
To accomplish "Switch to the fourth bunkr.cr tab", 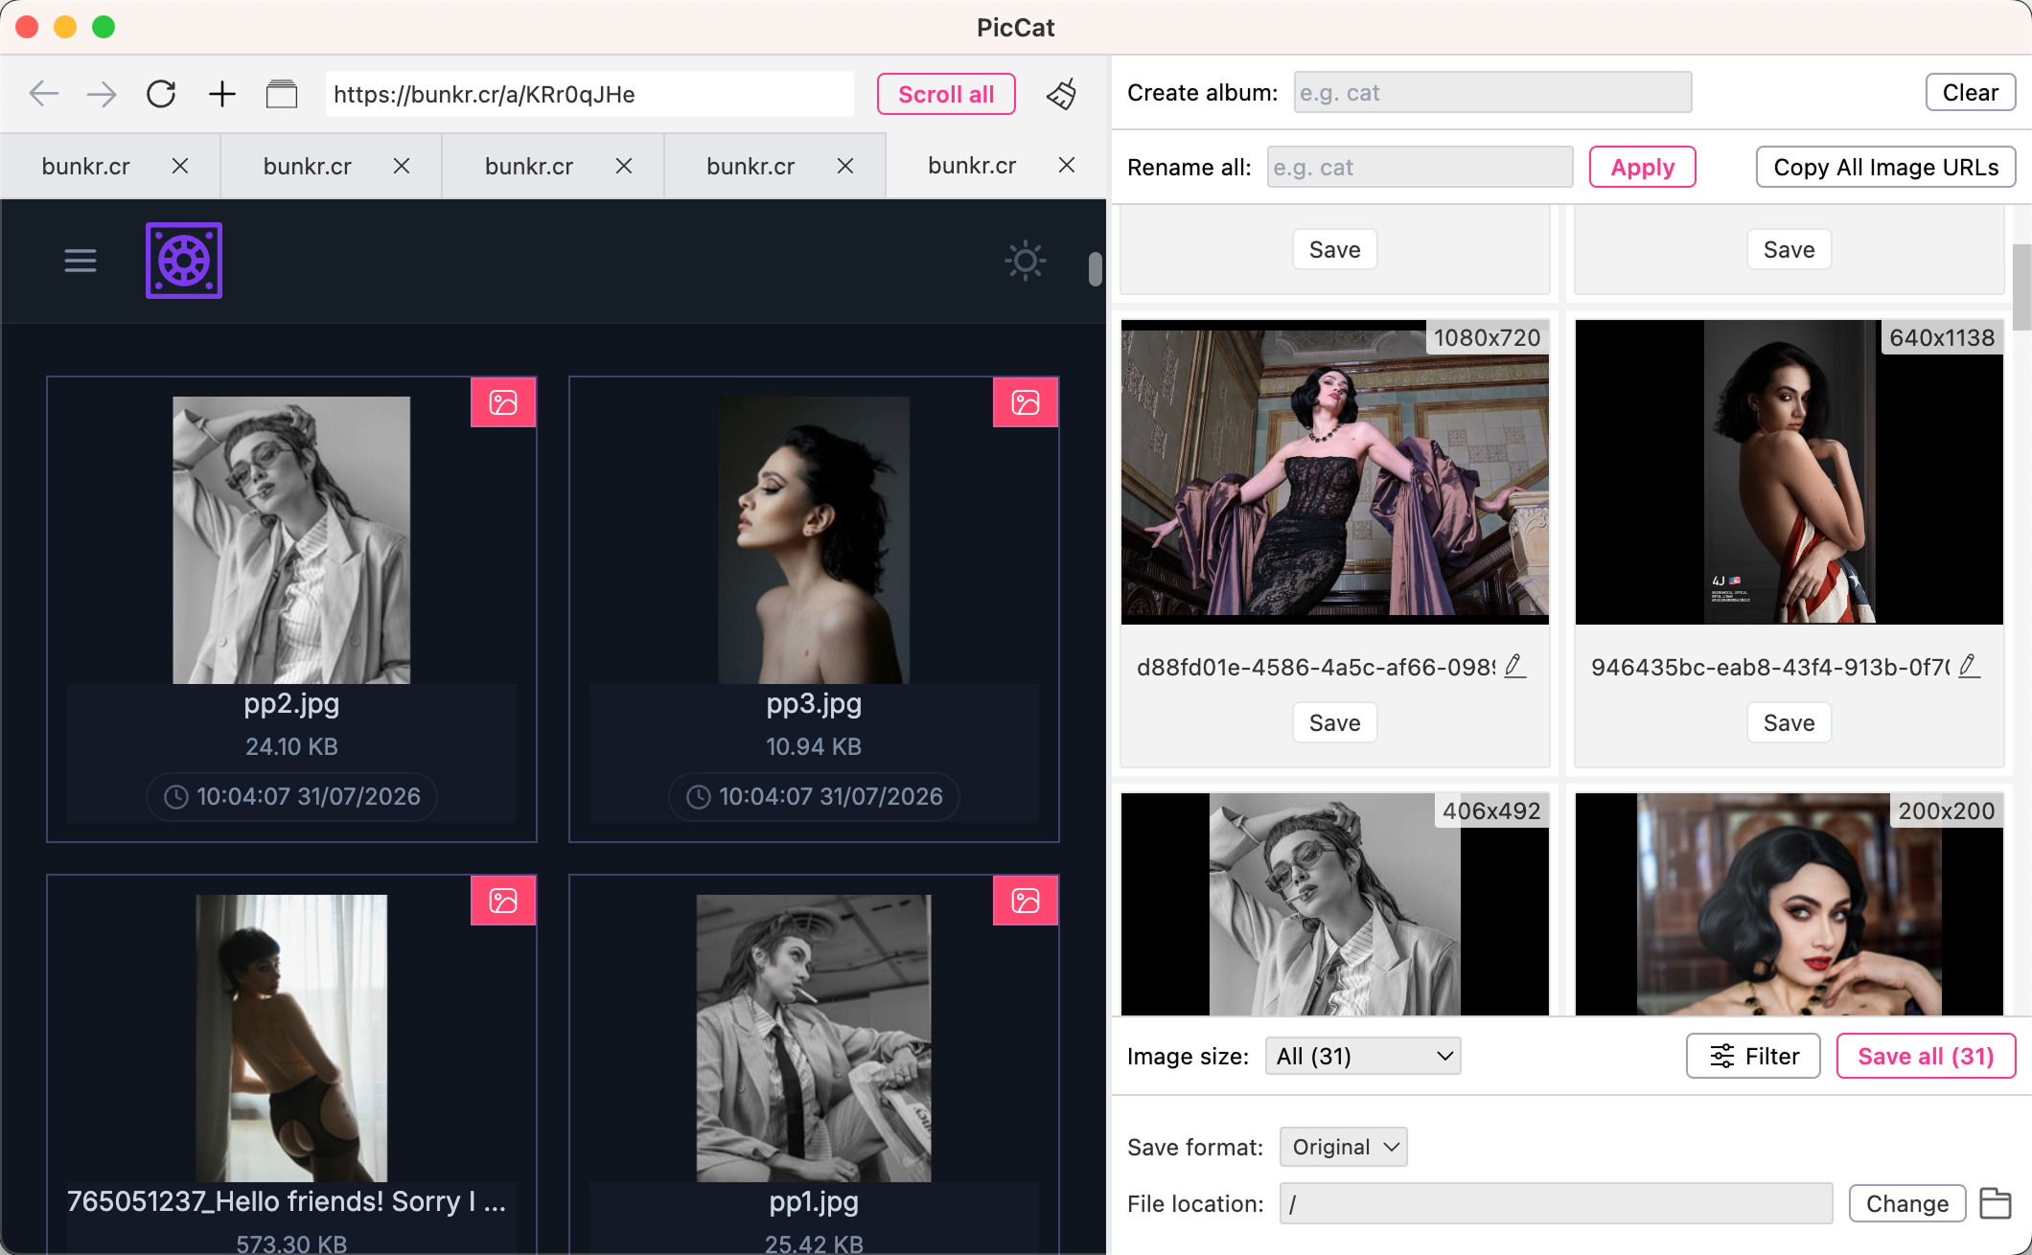I will click(750, 166).
